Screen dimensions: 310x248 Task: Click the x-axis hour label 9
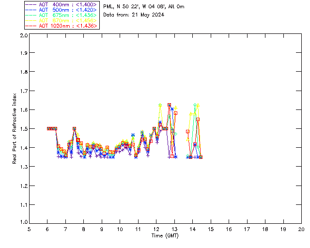[x=102, y=230]
